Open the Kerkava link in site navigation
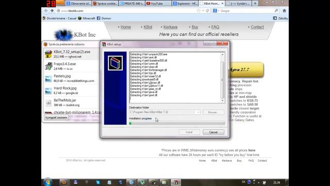The height and width of the screenshot is (186, 330). point(170,27)
